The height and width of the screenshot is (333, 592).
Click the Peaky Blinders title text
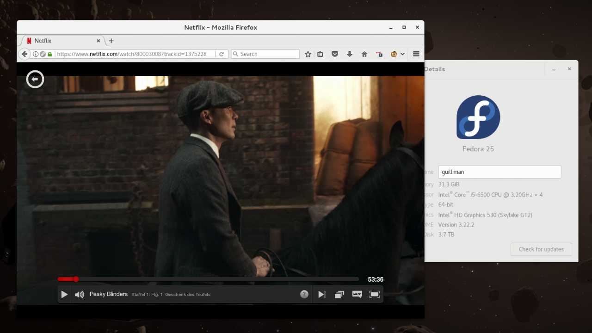tap(109, 294)
